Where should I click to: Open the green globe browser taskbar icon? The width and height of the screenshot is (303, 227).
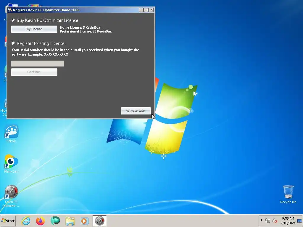click(55, 220)
